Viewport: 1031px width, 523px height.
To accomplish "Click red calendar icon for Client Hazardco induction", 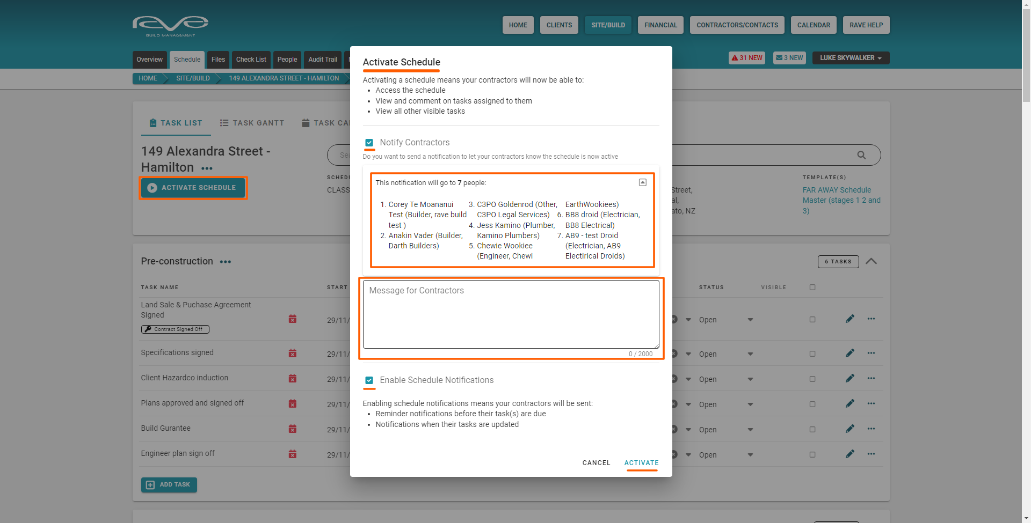I will [x=293, y=378].
